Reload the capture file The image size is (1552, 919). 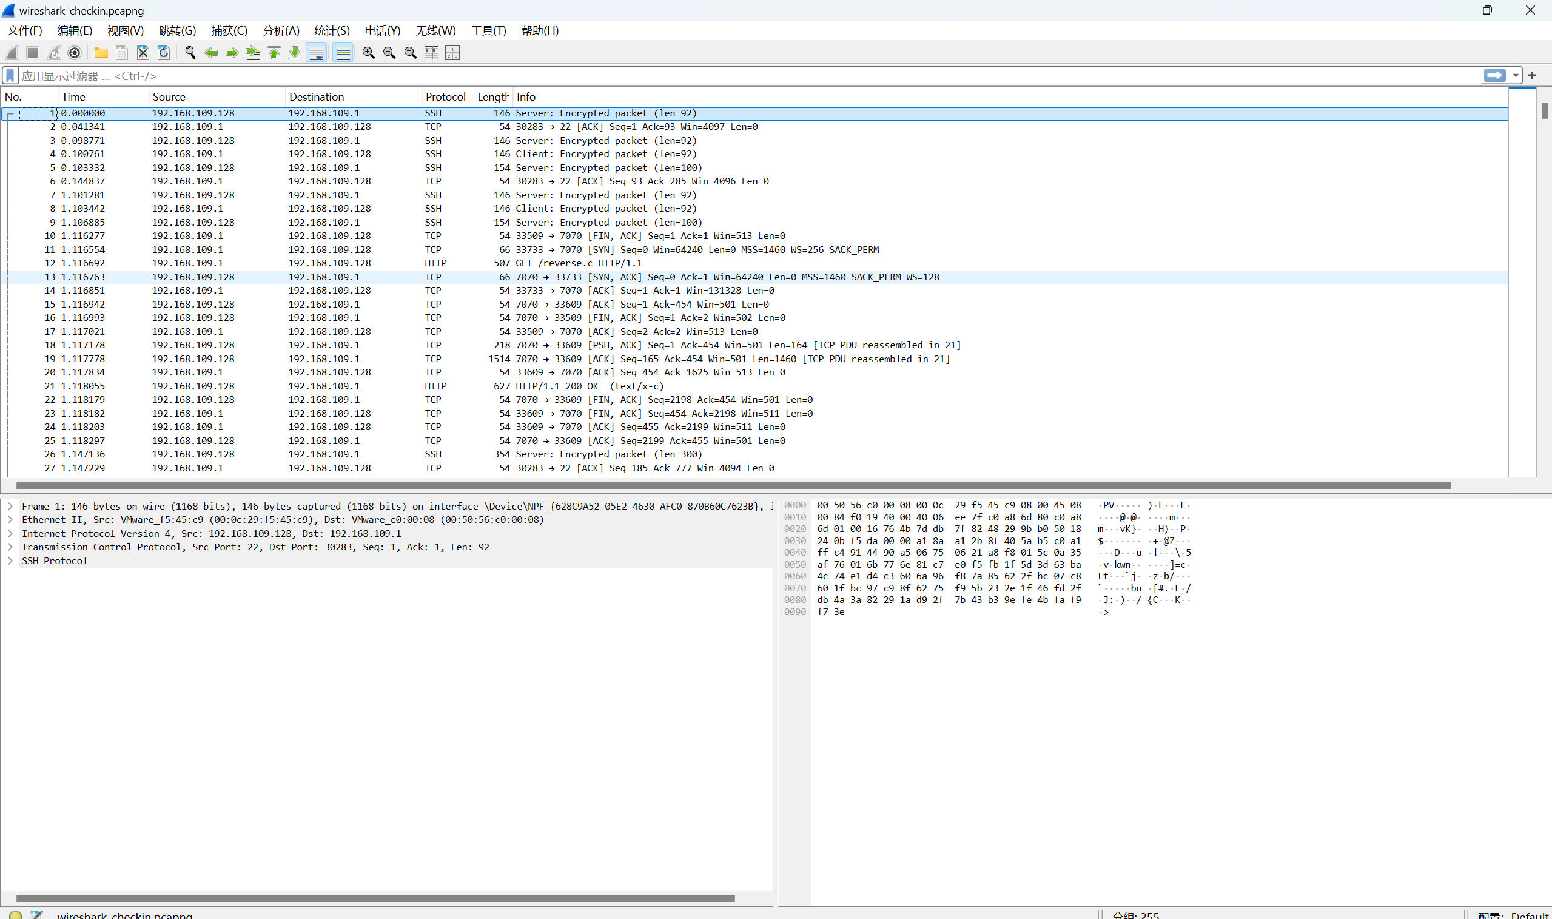(x=163, y=53)
